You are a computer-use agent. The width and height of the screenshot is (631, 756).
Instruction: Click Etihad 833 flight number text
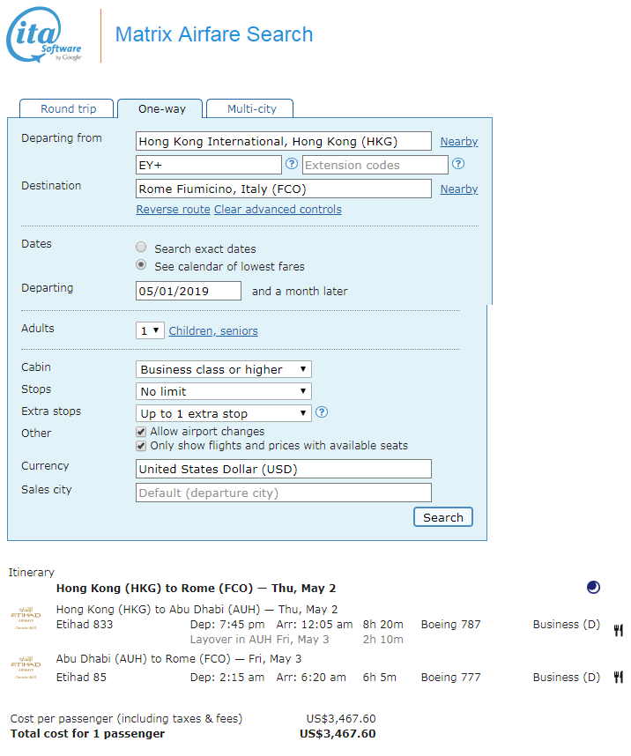point(85,625)
